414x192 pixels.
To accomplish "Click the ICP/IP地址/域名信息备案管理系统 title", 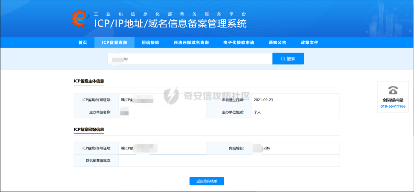I will pos(170,23).
